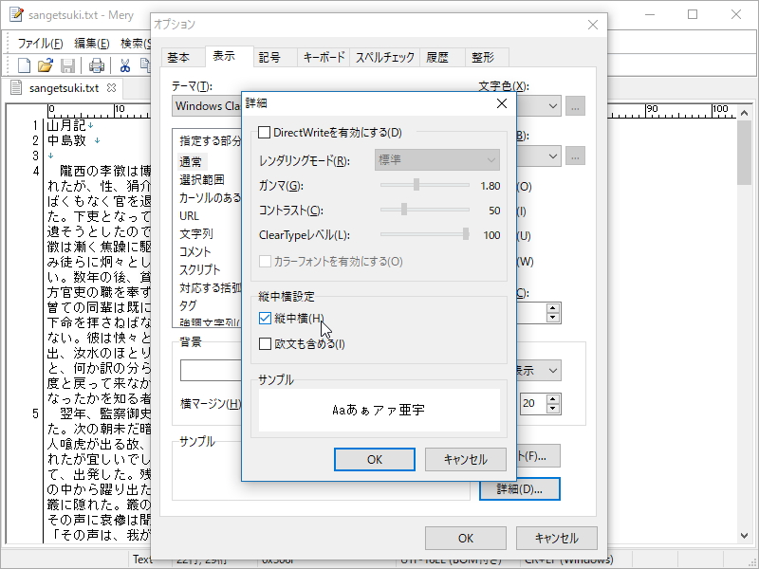Image resolution: width=759 pixels, height=569 pixels.
Task: Create a new file with the New icon
Action: pyautogui.click(x=24, y=64)
